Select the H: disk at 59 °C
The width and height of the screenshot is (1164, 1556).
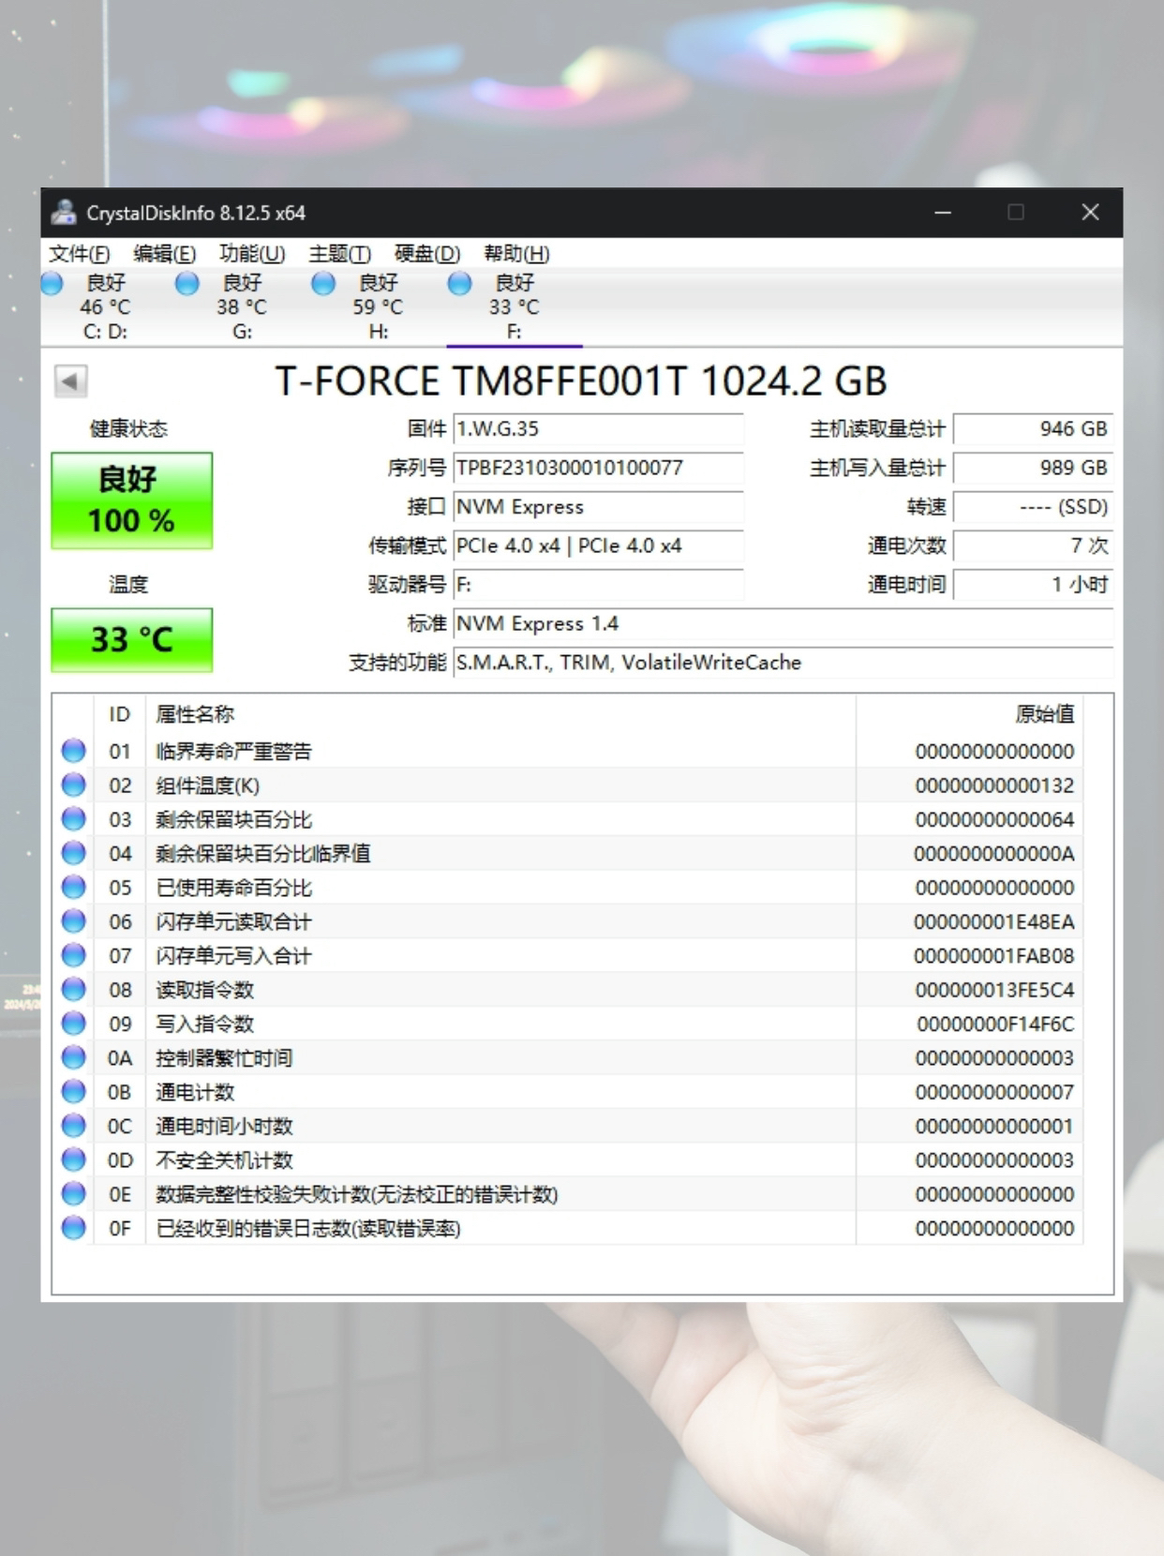(x=378, y=307)
